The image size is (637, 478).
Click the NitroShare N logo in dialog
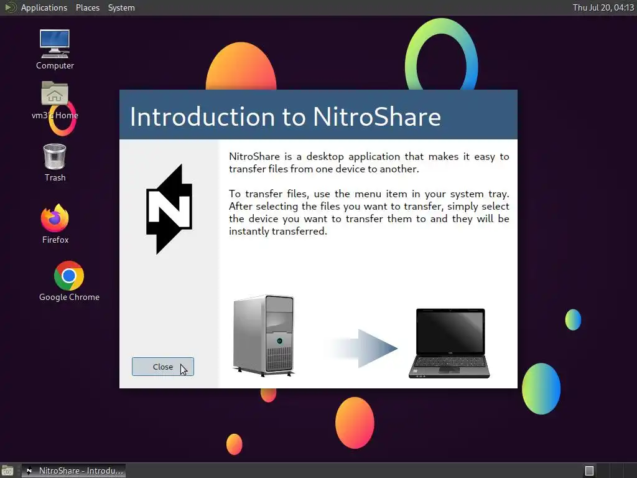pos(169,209)
